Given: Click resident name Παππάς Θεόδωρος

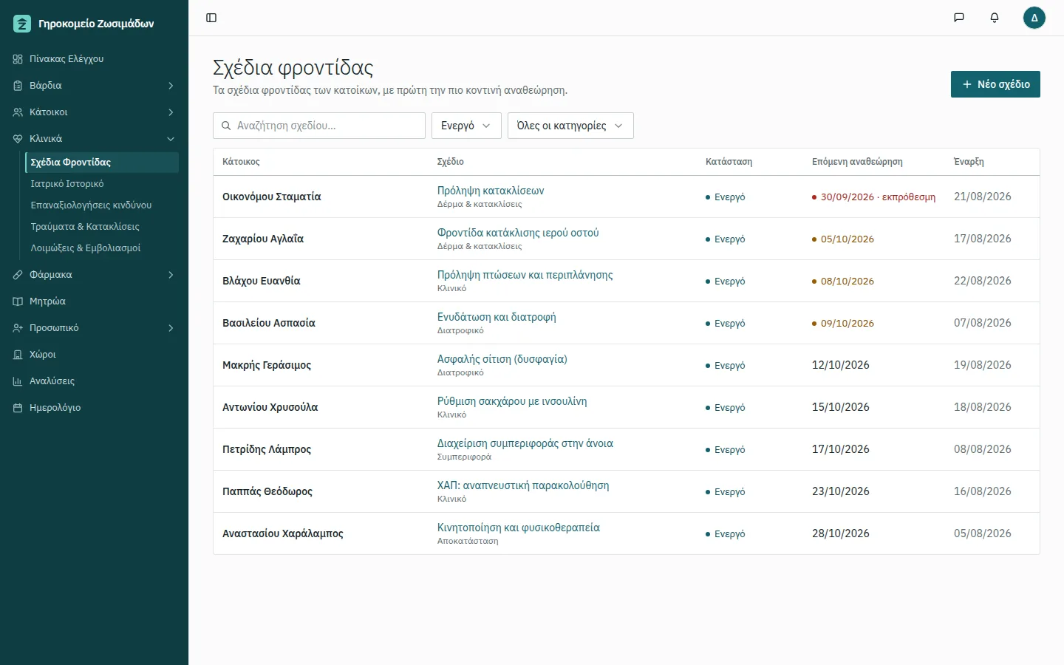Looking at the screenshot, I should [267, 491].
